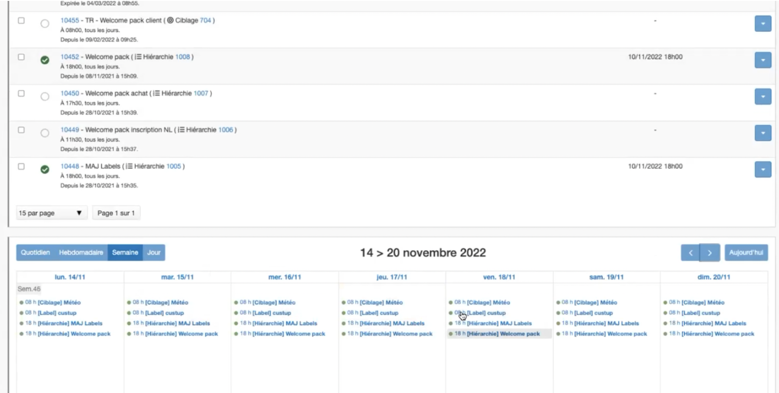Click the hierarchy list icon in row 10448
This screenshot has height=393, width=779.
pos(129,167)
